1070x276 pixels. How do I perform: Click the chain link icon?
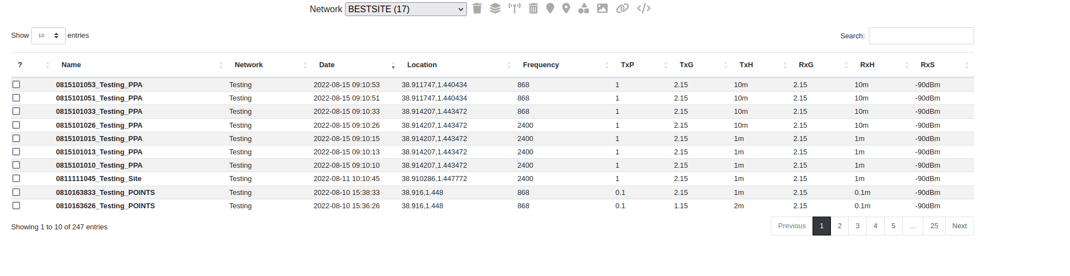(x=622, y=8)
